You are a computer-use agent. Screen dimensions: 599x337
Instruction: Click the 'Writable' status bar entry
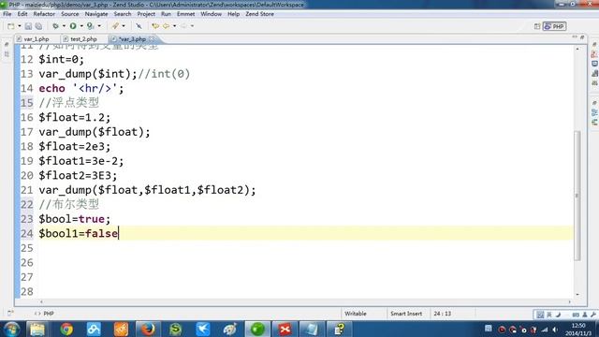[356, 314]
